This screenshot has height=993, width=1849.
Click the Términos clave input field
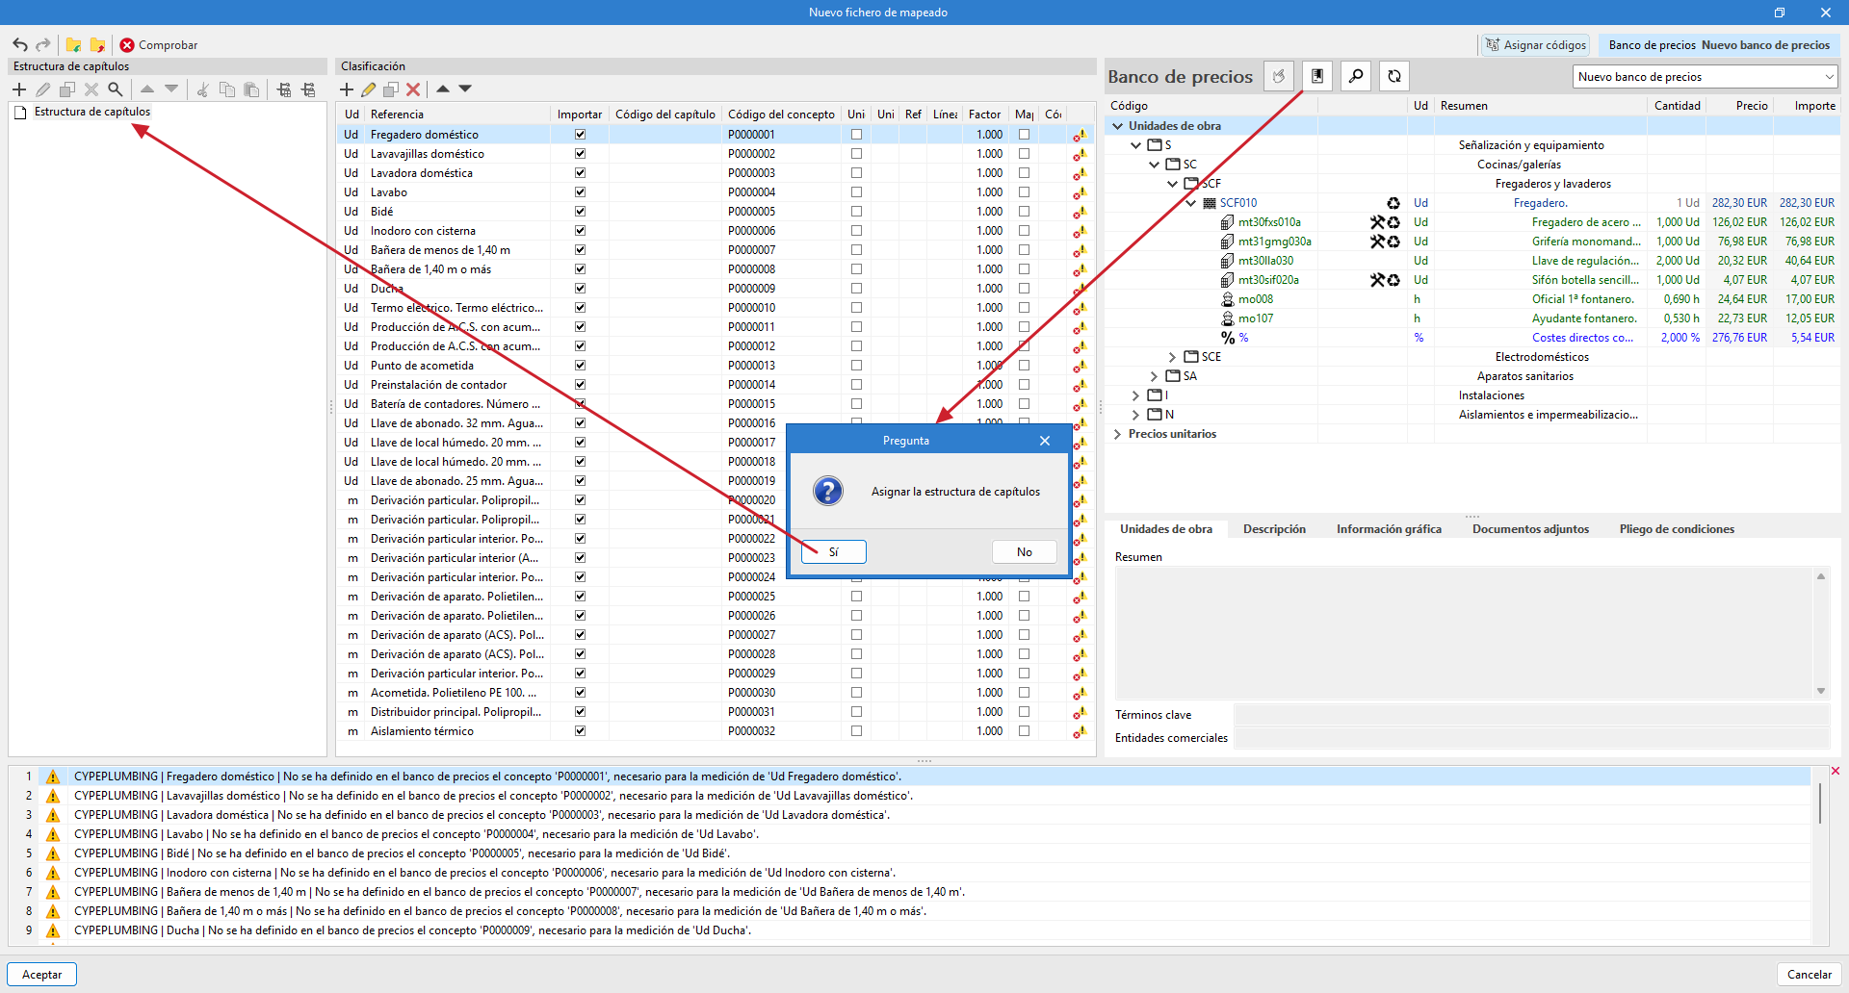pyautogui.click(x=1531, y=715)
